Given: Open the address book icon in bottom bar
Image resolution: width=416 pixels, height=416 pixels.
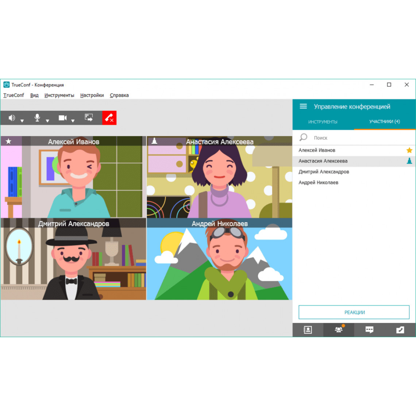Looking at the screenshot, I should tap(308, 330).
